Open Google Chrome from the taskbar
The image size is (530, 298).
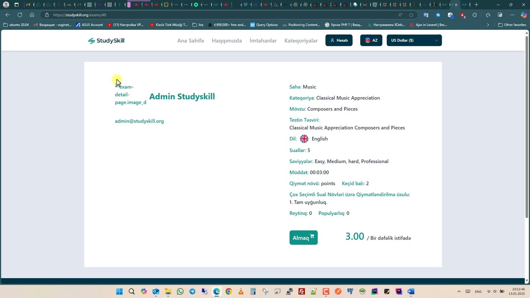(229, 291)
